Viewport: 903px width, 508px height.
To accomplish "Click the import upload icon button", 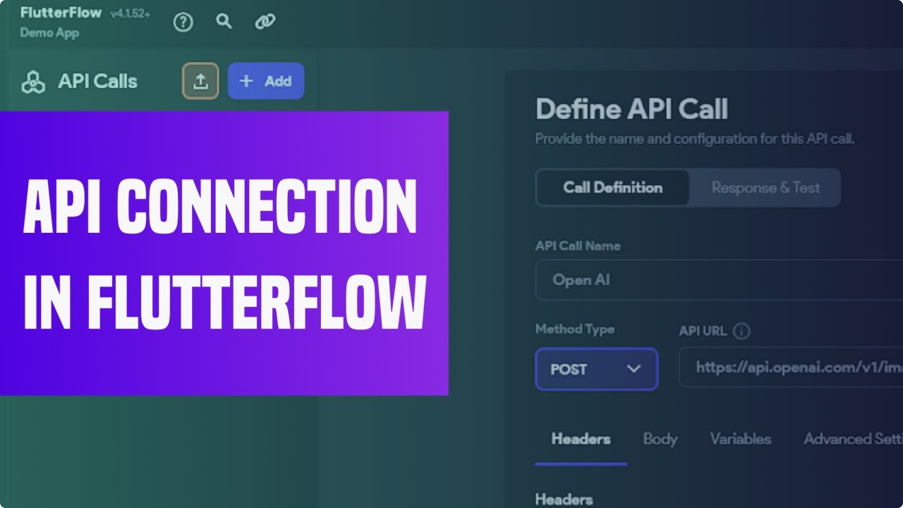I will pyautogui.click(x=200, y=81).
